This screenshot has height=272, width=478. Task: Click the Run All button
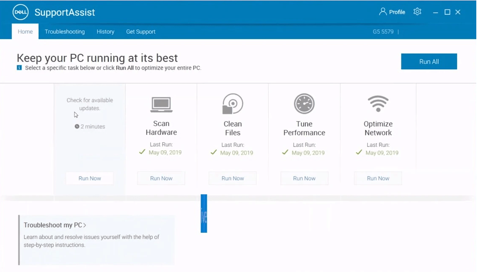(x=429, y=62)
